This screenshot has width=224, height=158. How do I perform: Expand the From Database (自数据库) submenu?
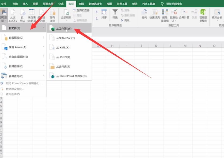[x=23, y=37]
